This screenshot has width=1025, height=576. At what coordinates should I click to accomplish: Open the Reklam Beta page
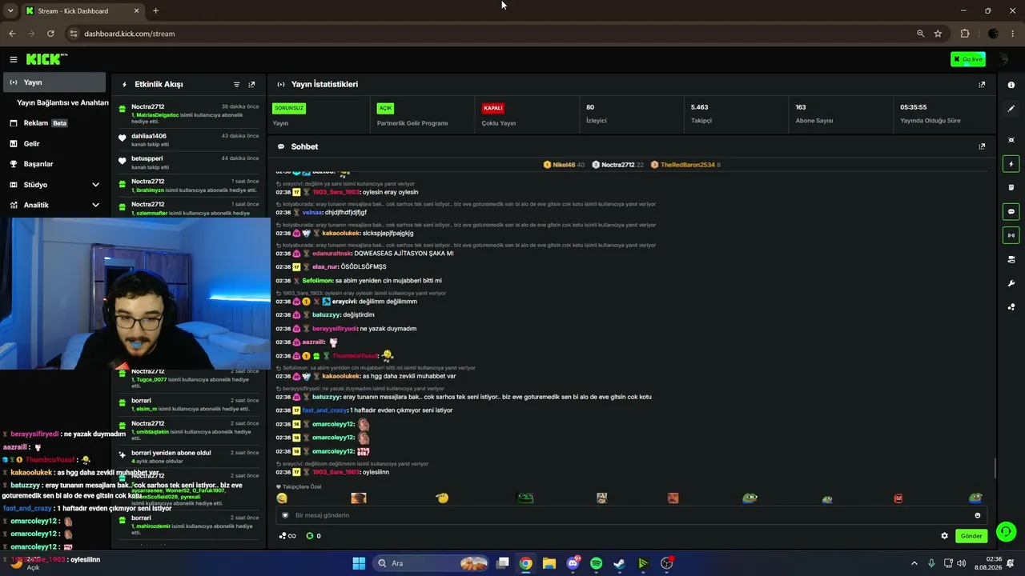click(54, 123)
